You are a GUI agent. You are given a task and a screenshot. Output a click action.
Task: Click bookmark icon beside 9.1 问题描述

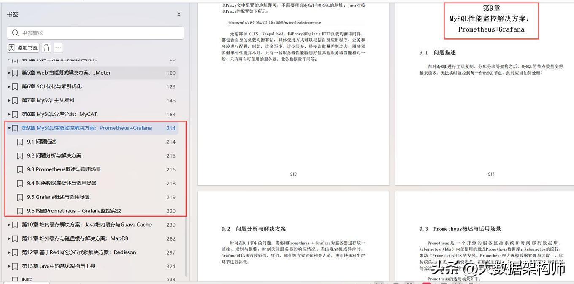(20, 142)
